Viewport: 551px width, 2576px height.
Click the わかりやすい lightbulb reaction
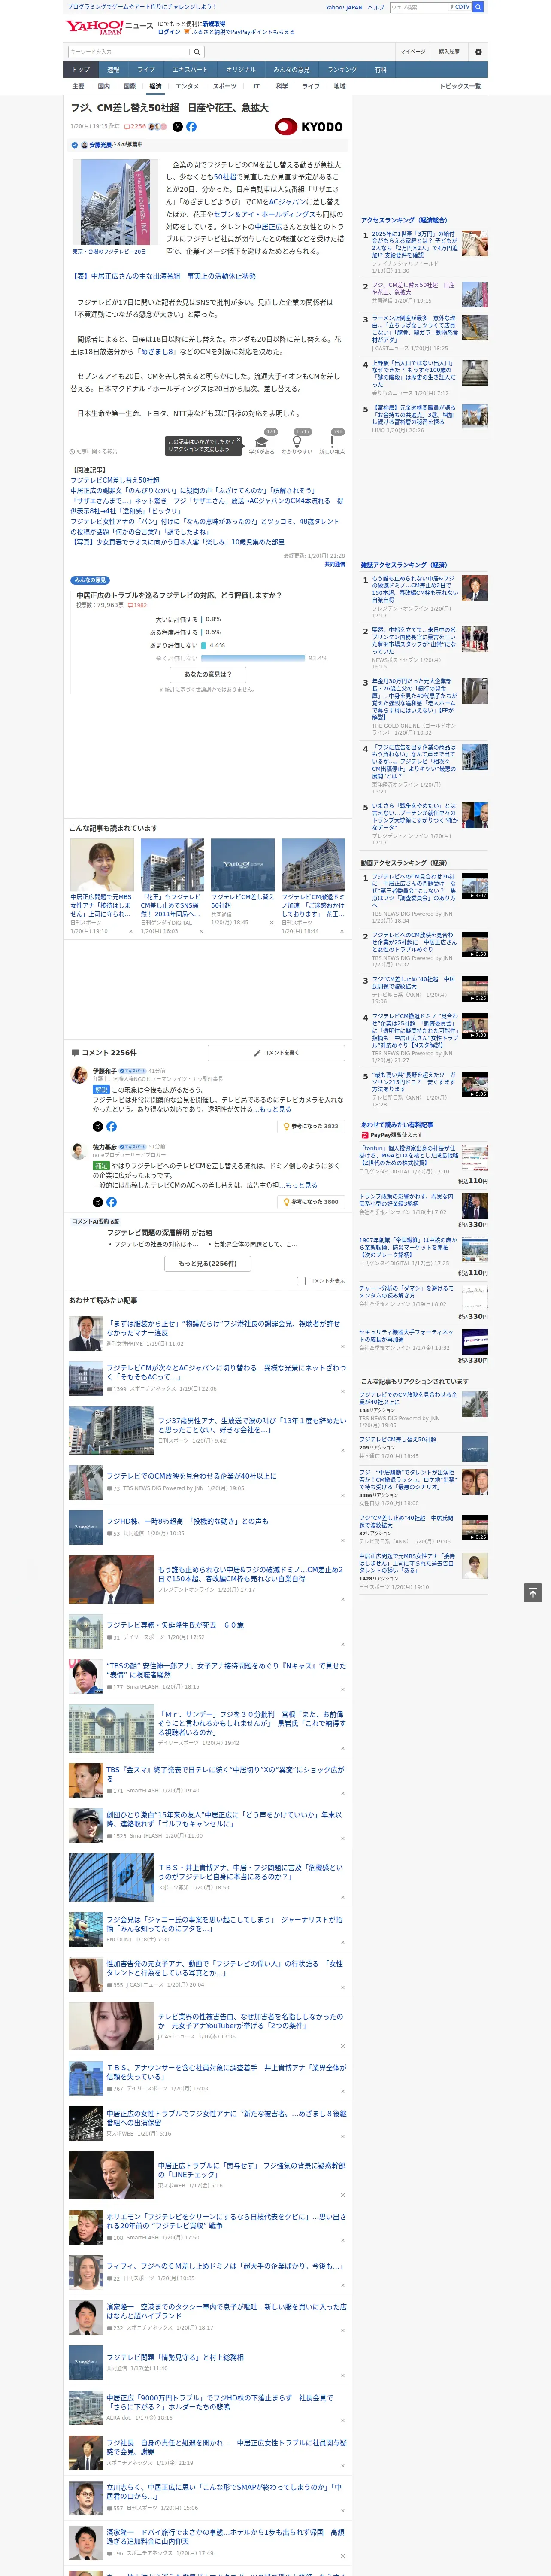click(x=297, y=443)
